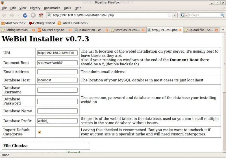The image size is (226, 158).
Task: Uncheck Import Default Categories checkbox
Action: point(40,132)
